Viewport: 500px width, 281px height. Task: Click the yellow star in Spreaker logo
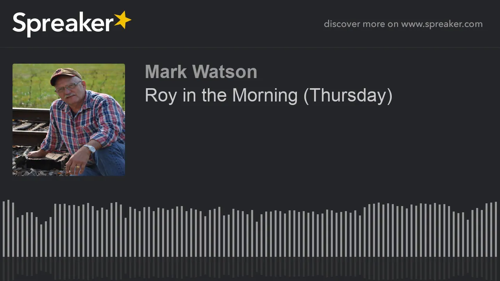tap(122, 20)
